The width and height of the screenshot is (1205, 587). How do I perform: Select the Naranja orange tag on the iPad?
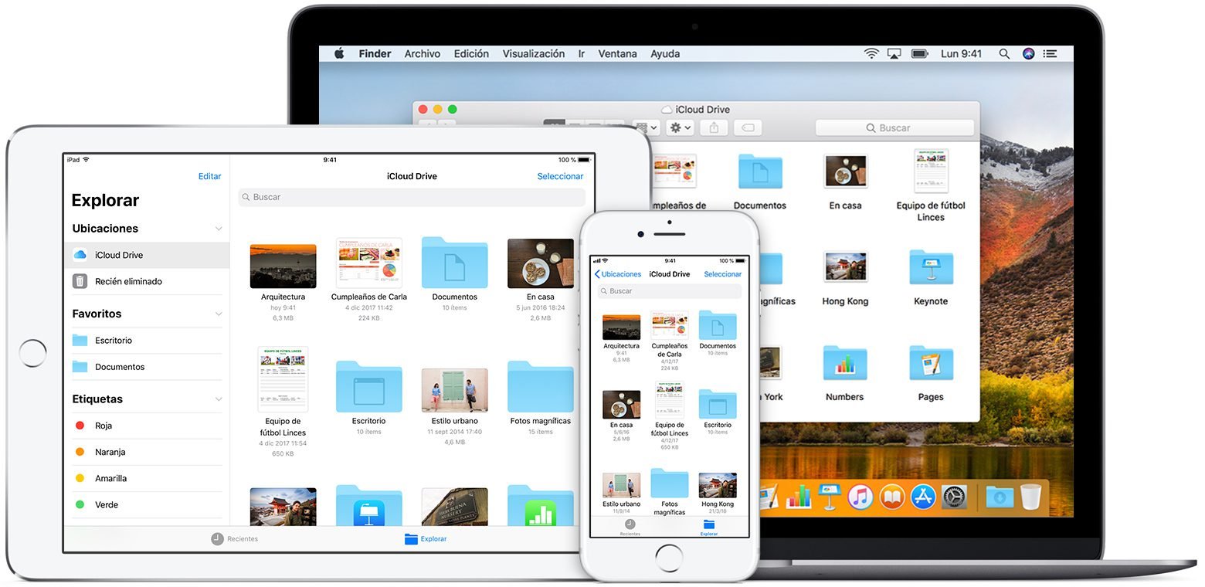pyautogui.click(x=147, y=452)
